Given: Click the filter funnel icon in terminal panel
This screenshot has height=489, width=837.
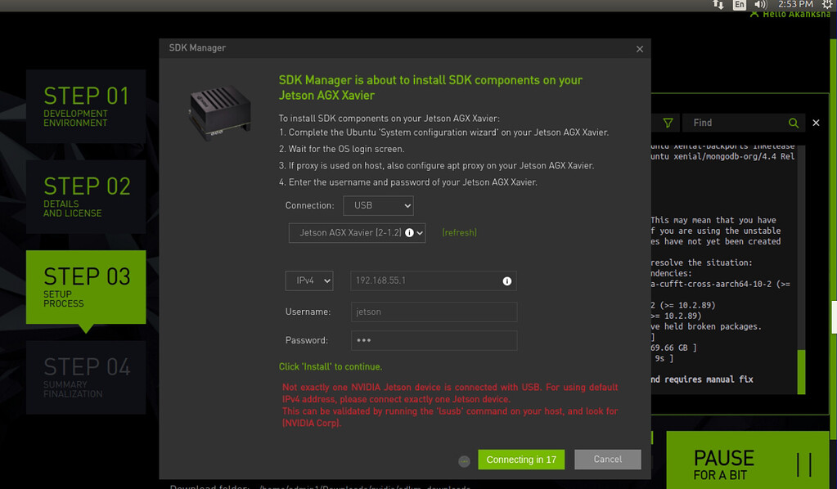Looking at the screenshot, I should pos(668,123).
